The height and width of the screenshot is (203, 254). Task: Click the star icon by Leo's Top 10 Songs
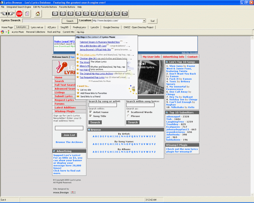(x=167, y=62)
